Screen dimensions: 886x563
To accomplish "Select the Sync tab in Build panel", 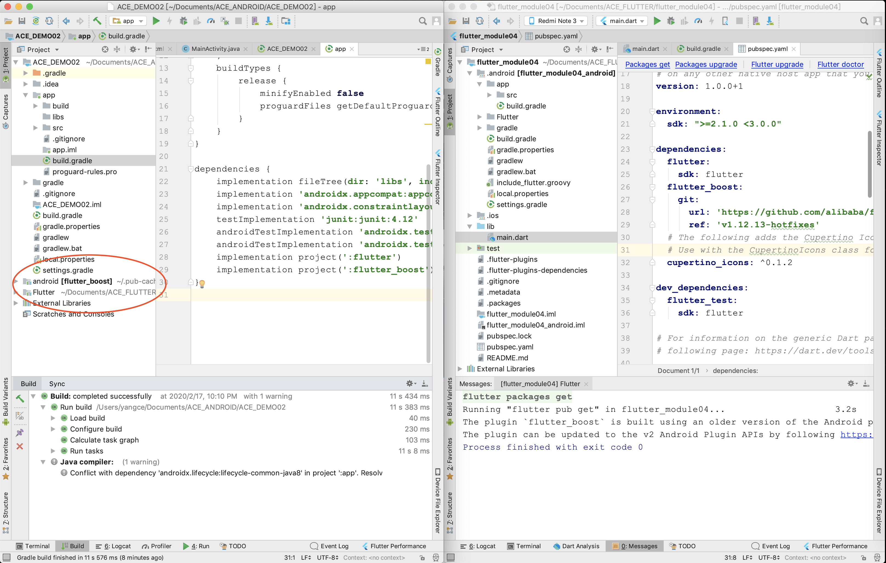I will pos(57,383).
